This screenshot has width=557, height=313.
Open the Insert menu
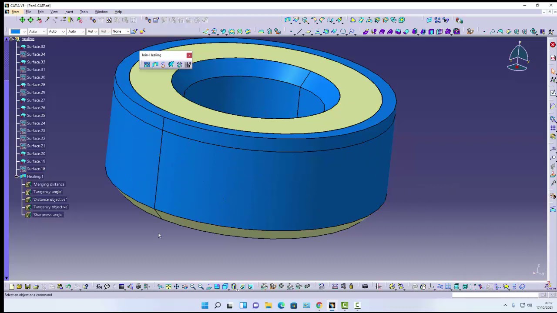[69, 12]
